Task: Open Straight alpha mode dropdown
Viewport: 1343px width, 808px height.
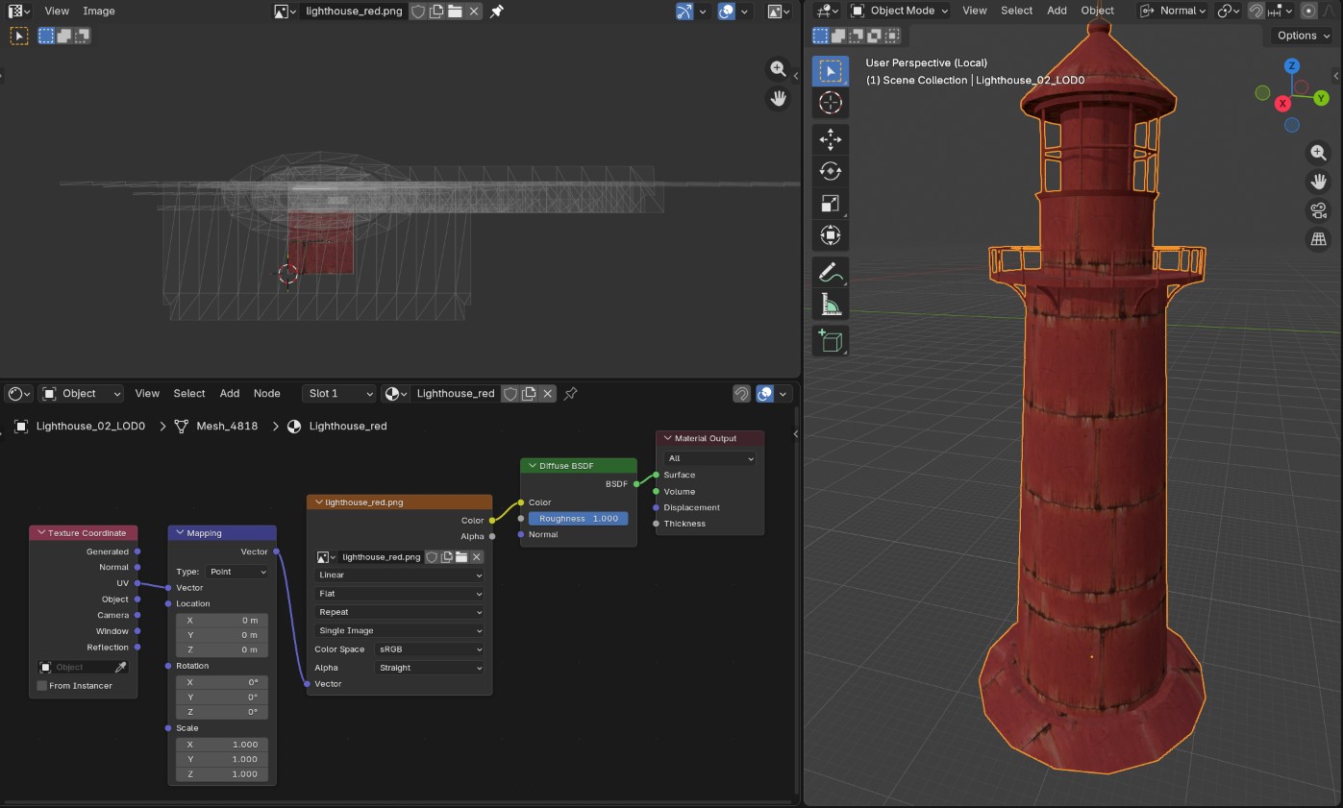Action: pos(430,668)
